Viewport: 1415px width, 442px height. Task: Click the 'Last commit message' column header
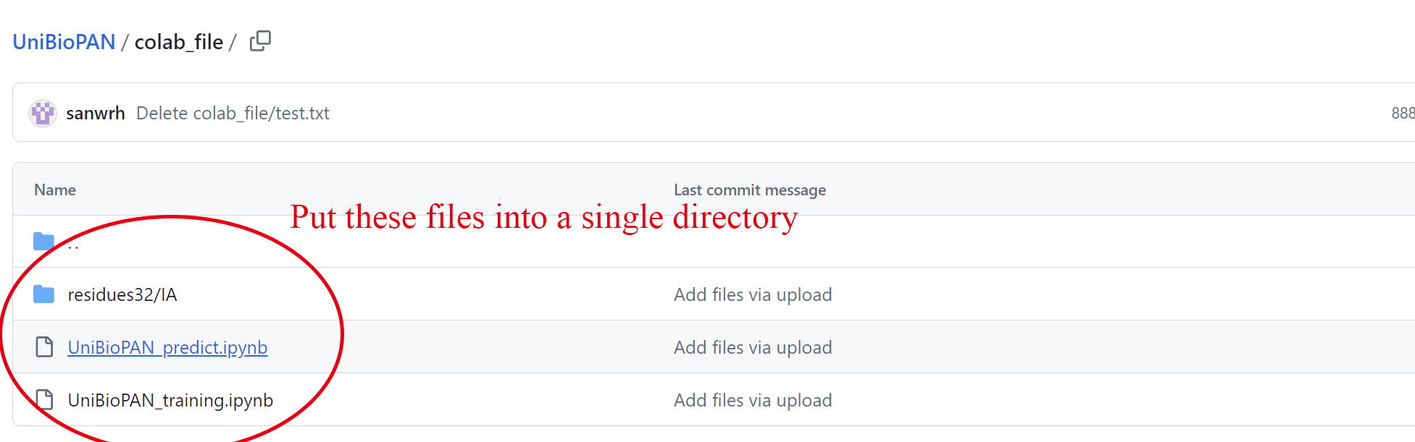click(x=749, y=190)
